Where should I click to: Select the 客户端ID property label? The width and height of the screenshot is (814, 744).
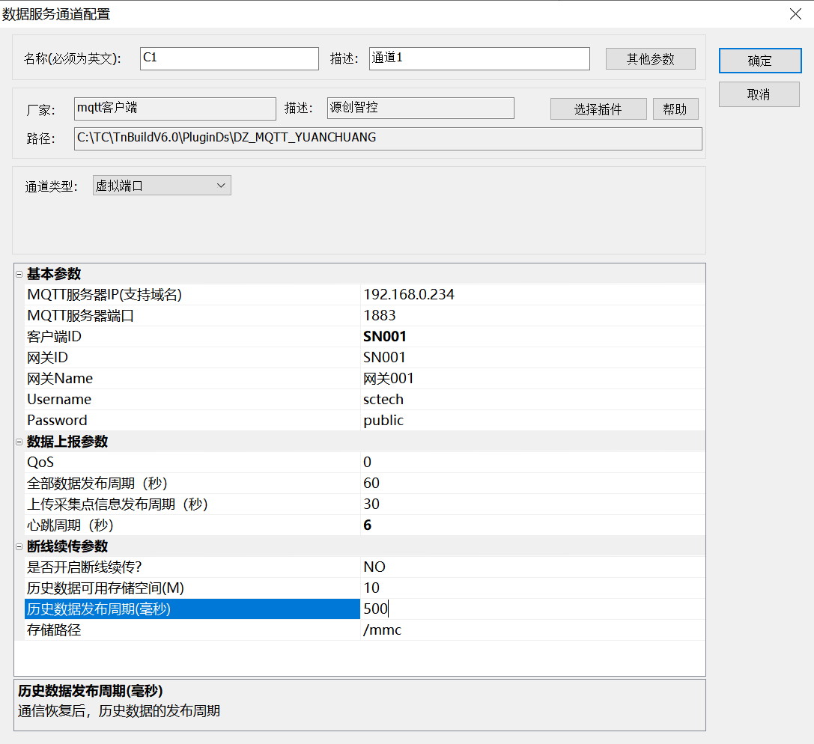coord(54,337)
